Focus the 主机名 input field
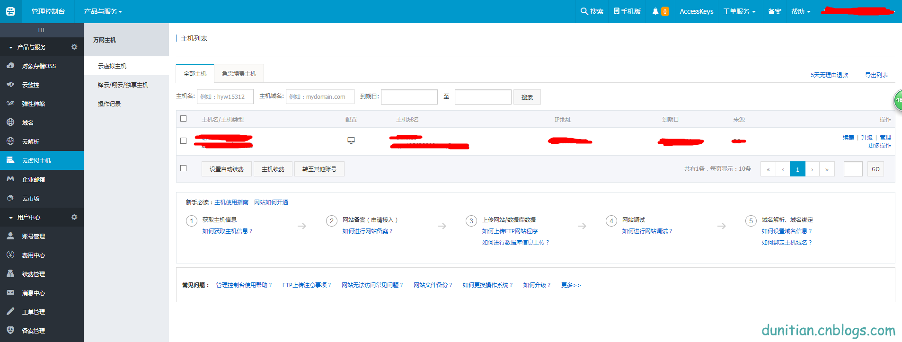Screen dimensions: 902x342 225,96
